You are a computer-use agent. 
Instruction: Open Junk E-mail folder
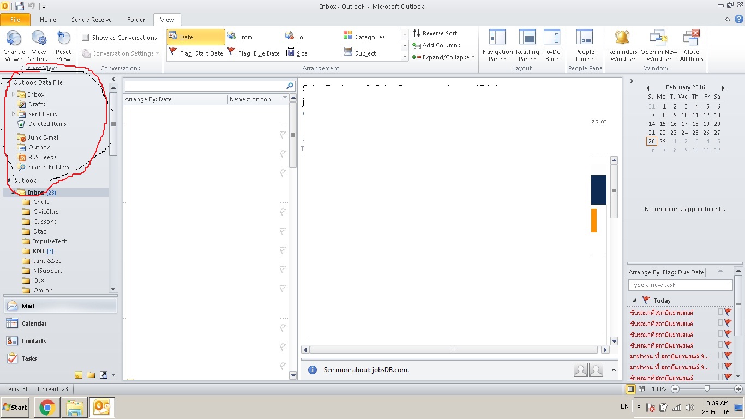pyautogui.click(x=44, y=137)
